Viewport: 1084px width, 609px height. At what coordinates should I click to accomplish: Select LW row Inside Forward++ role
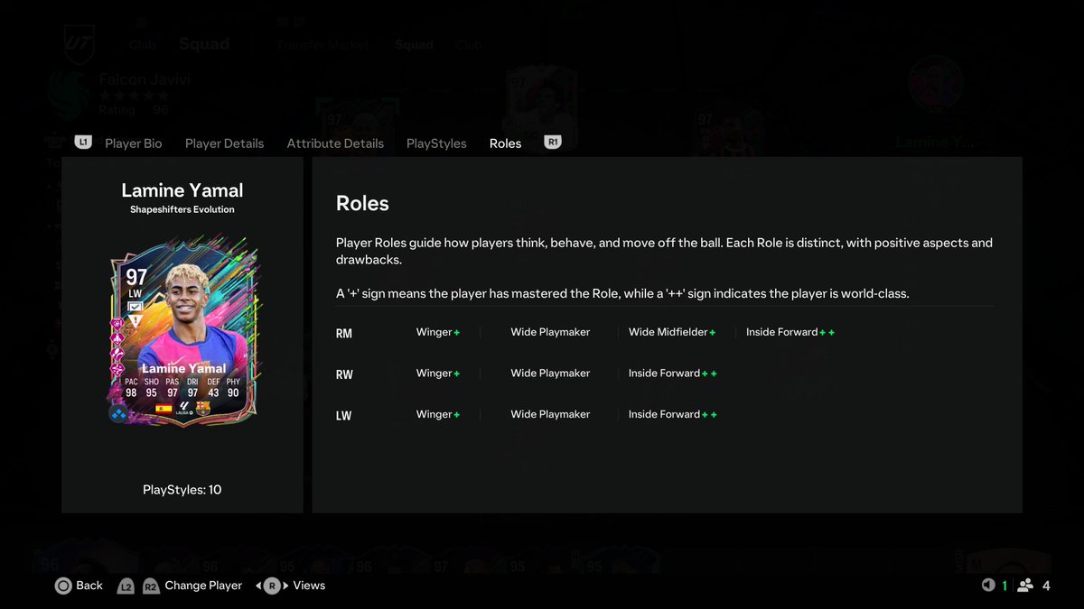673,414
